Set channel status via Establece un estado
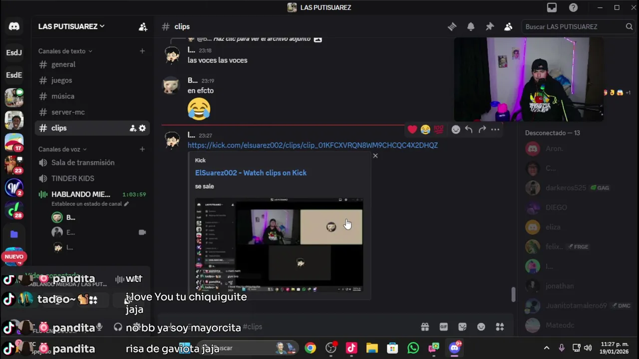Screen dimensions: 639x359 pyautogui.click(x=90, y=204)
